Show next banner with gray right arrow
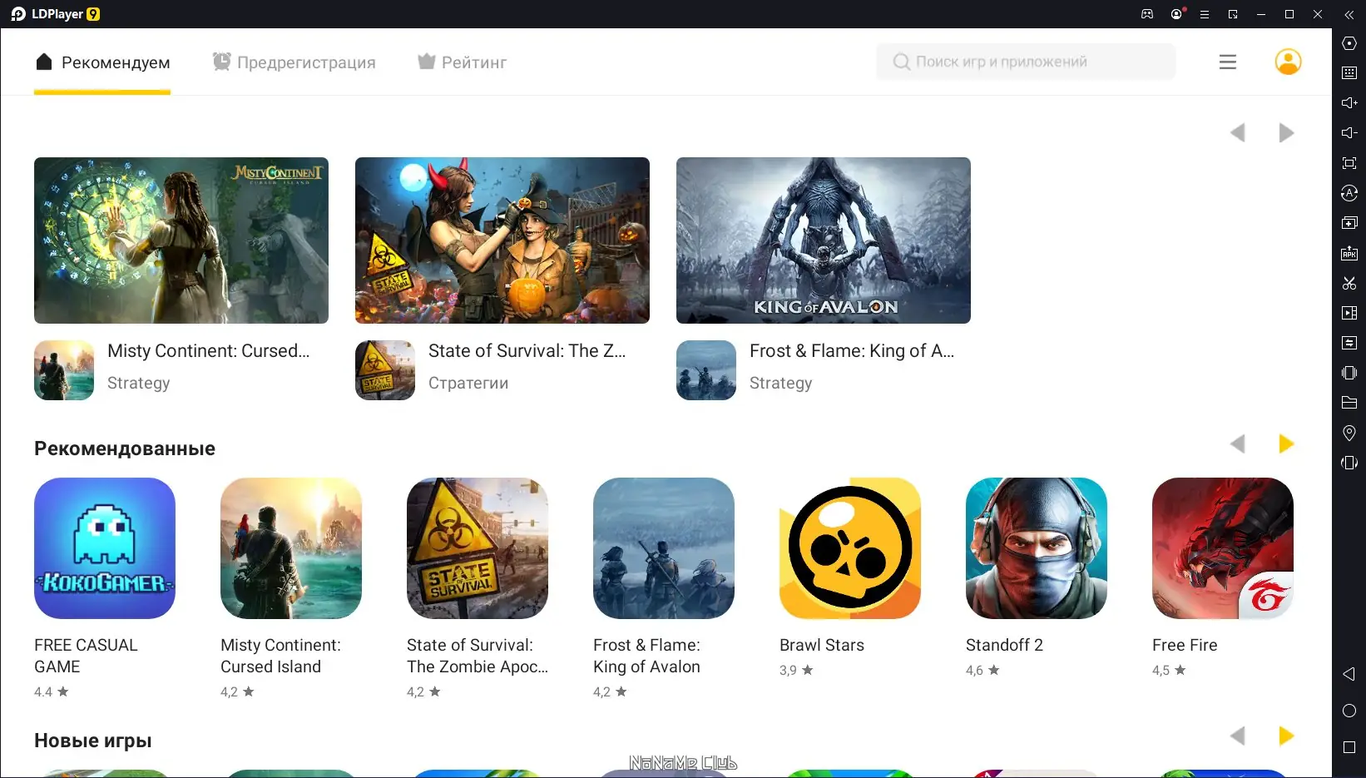Screen dimensions: 1366x778 pyautogui.click(x=1286, y=133)
